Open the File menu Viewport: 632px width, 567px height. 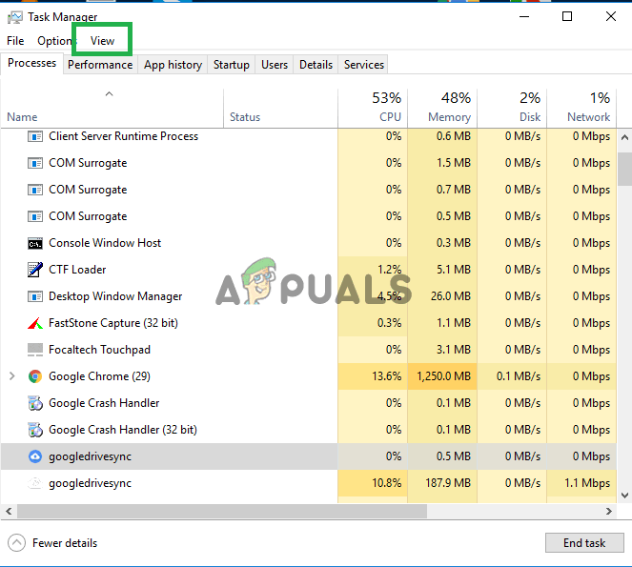point(15,41)
